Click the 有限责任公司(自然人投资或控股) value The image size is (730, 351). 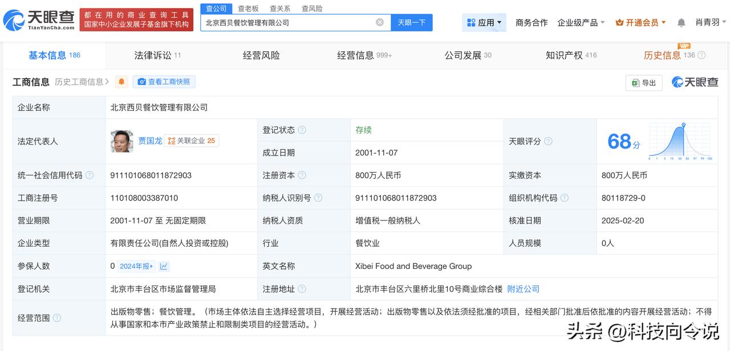[x=169, y=243]
